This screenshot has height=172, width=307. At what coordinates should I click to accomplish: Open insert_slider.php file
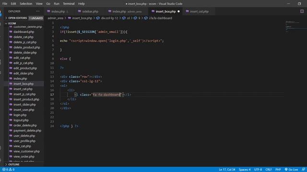(24, 105)
